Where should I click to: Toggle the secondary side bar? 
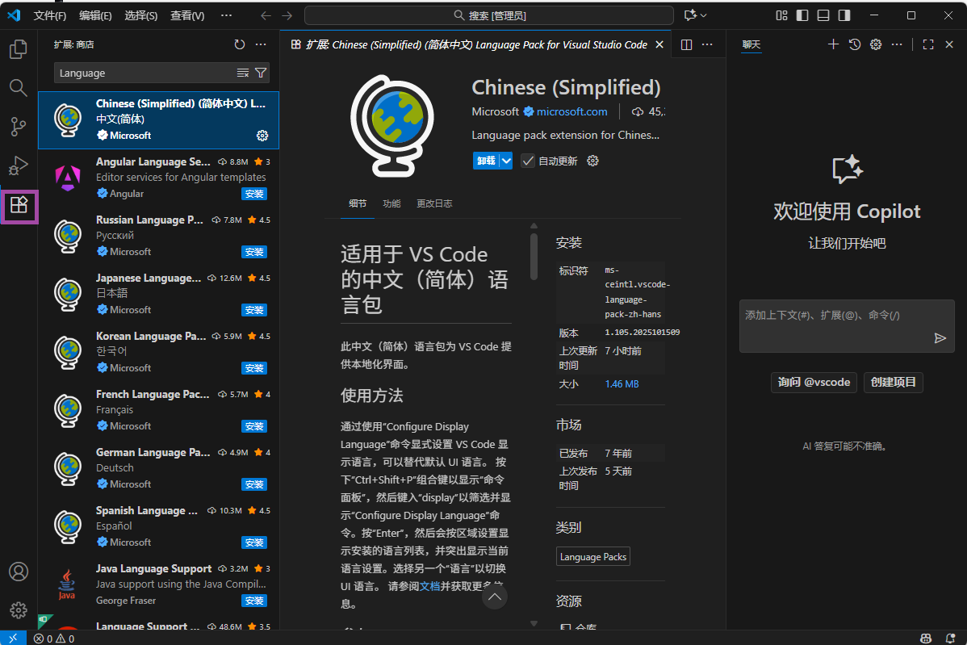[x=844, y=15]
